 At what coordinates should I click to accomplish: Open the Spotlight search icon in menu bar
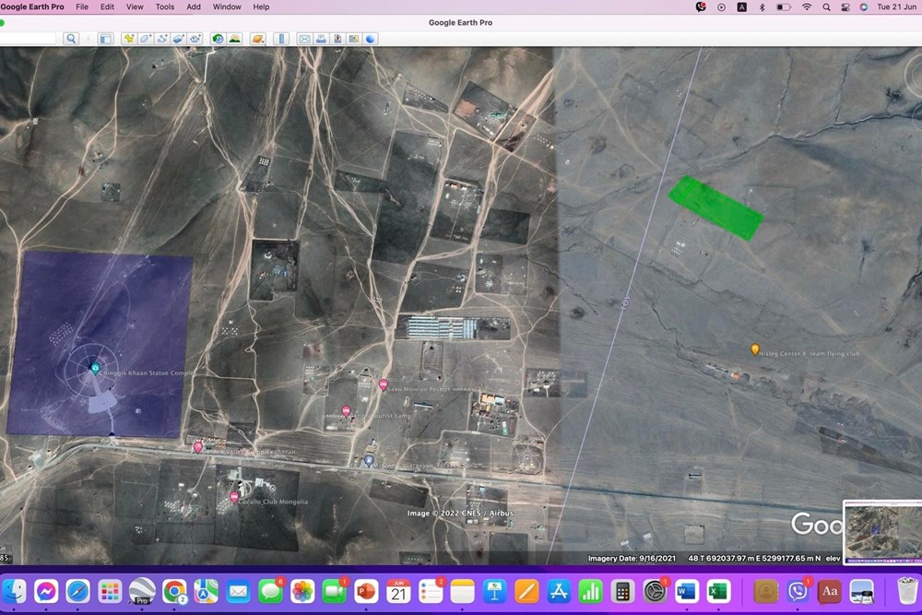[826, 7]
